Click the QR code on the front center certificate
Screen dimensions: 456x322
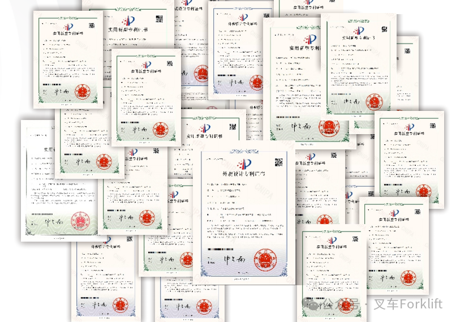point(278,162)
